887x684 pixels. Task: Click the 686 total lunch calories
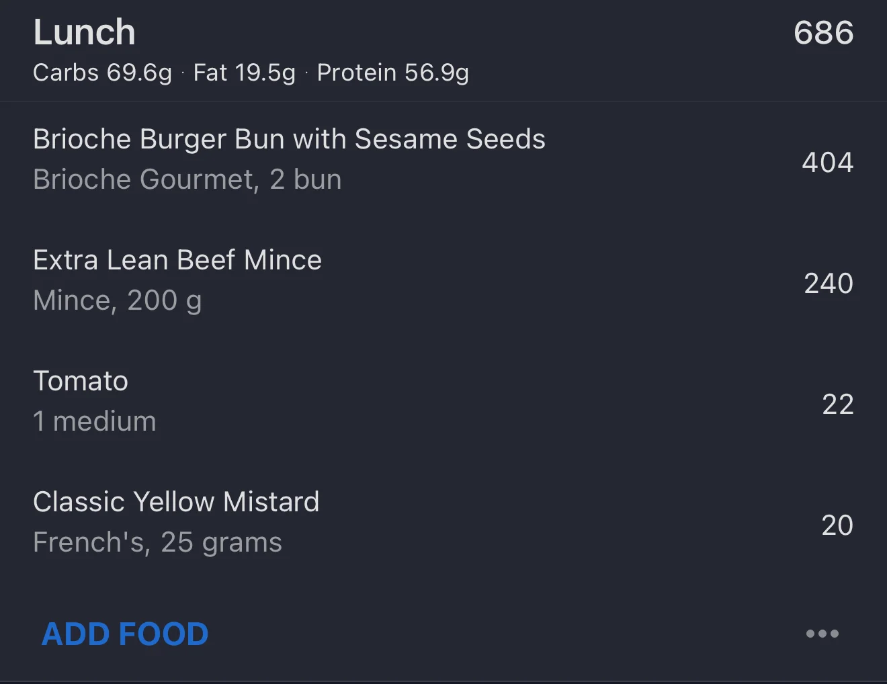[x=823, y=32]
